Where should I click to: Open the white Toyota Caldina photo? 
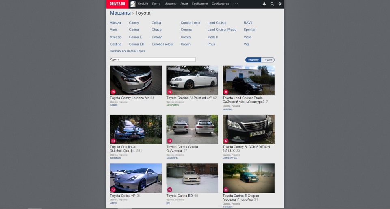click(x=192, y=81)
